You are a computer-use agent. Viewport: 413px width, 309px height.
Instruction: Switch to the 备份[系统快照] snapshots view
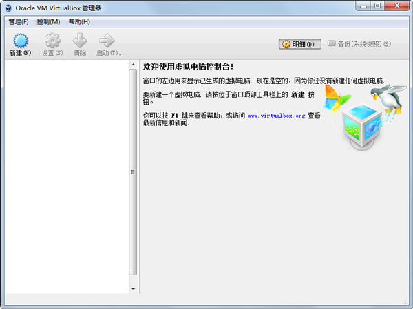pos(359,44)
